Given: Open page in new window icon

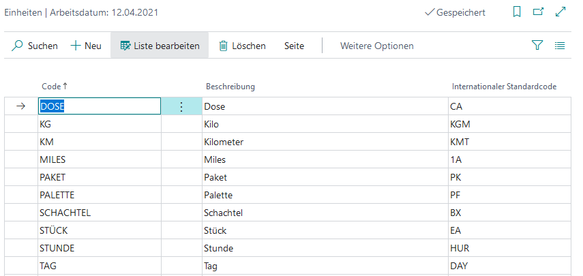Looking at the screenshot, I should [x=538, y=12].
